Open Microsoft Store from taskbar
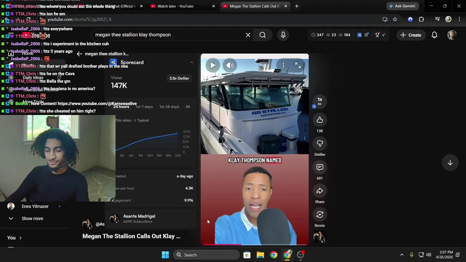The height and width of the screenshot is (262, 466). coord(247,255)
